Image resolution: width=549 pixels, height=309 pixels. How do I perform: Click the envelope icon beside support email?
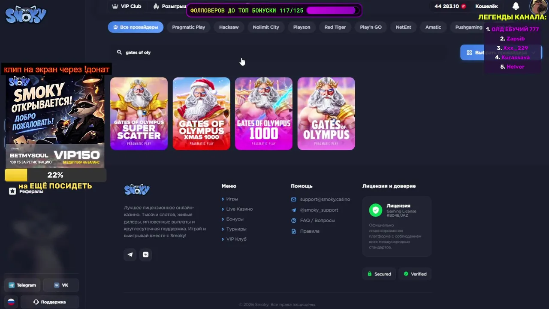pos(294,200)
